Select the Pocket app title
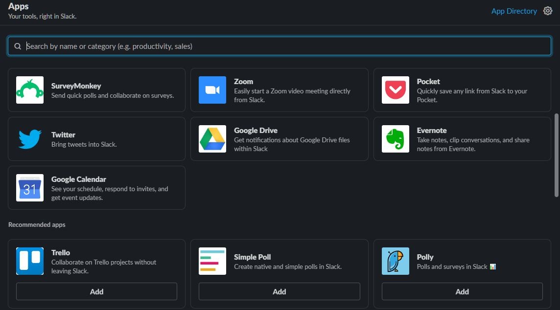 [428, 81]
